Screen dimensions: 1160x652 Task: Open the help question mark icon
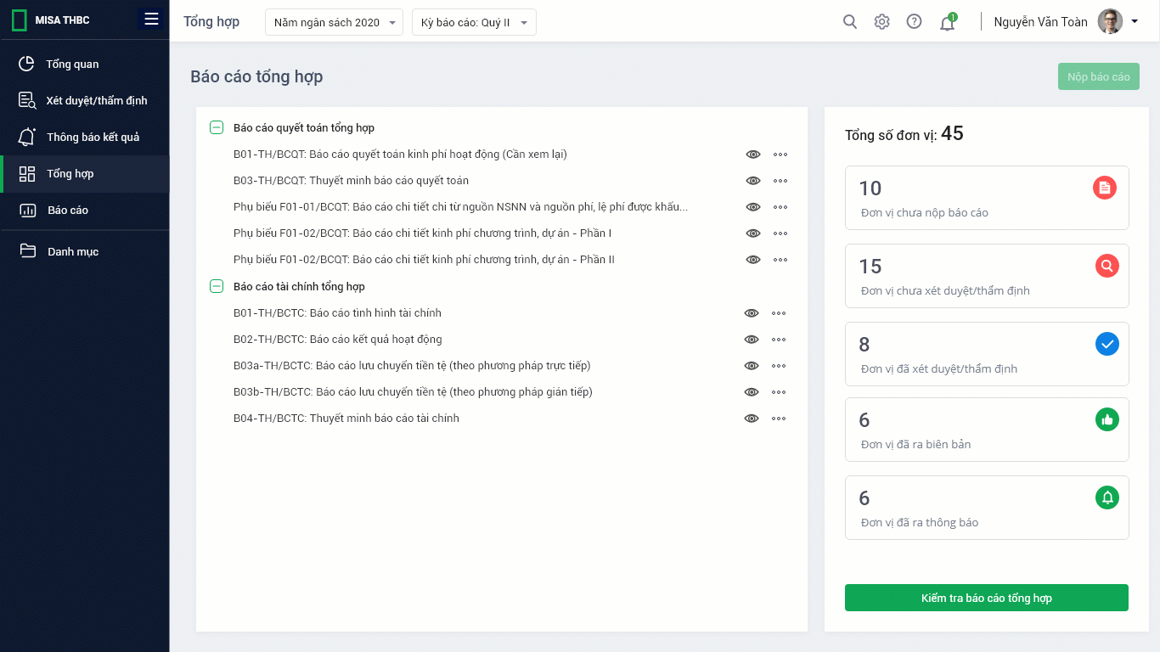tap(914, 22)
